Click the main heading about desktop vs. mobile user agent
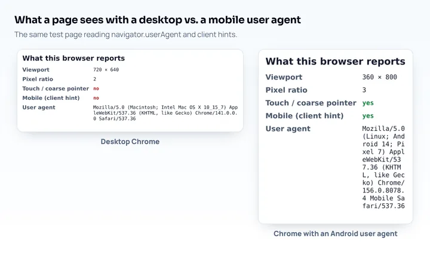 [158, 20]
